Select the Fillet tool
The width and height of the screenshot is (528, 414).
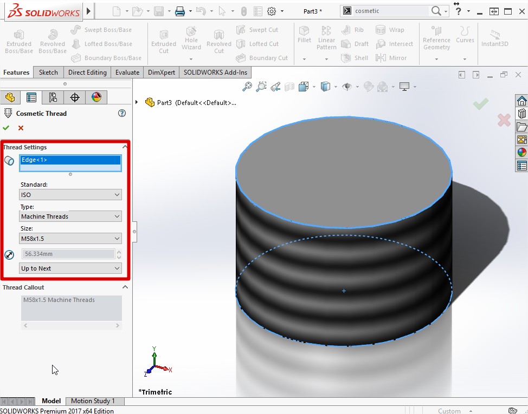pyautogui.click(x=304, y=35)
